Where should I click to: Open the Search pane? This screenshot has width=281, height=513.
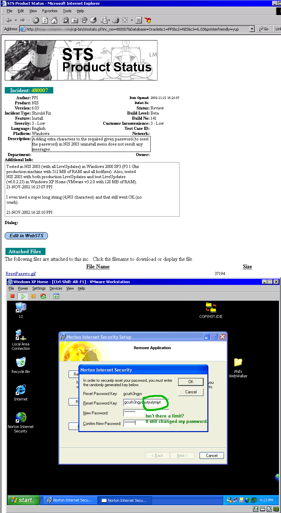pos(65,20)
